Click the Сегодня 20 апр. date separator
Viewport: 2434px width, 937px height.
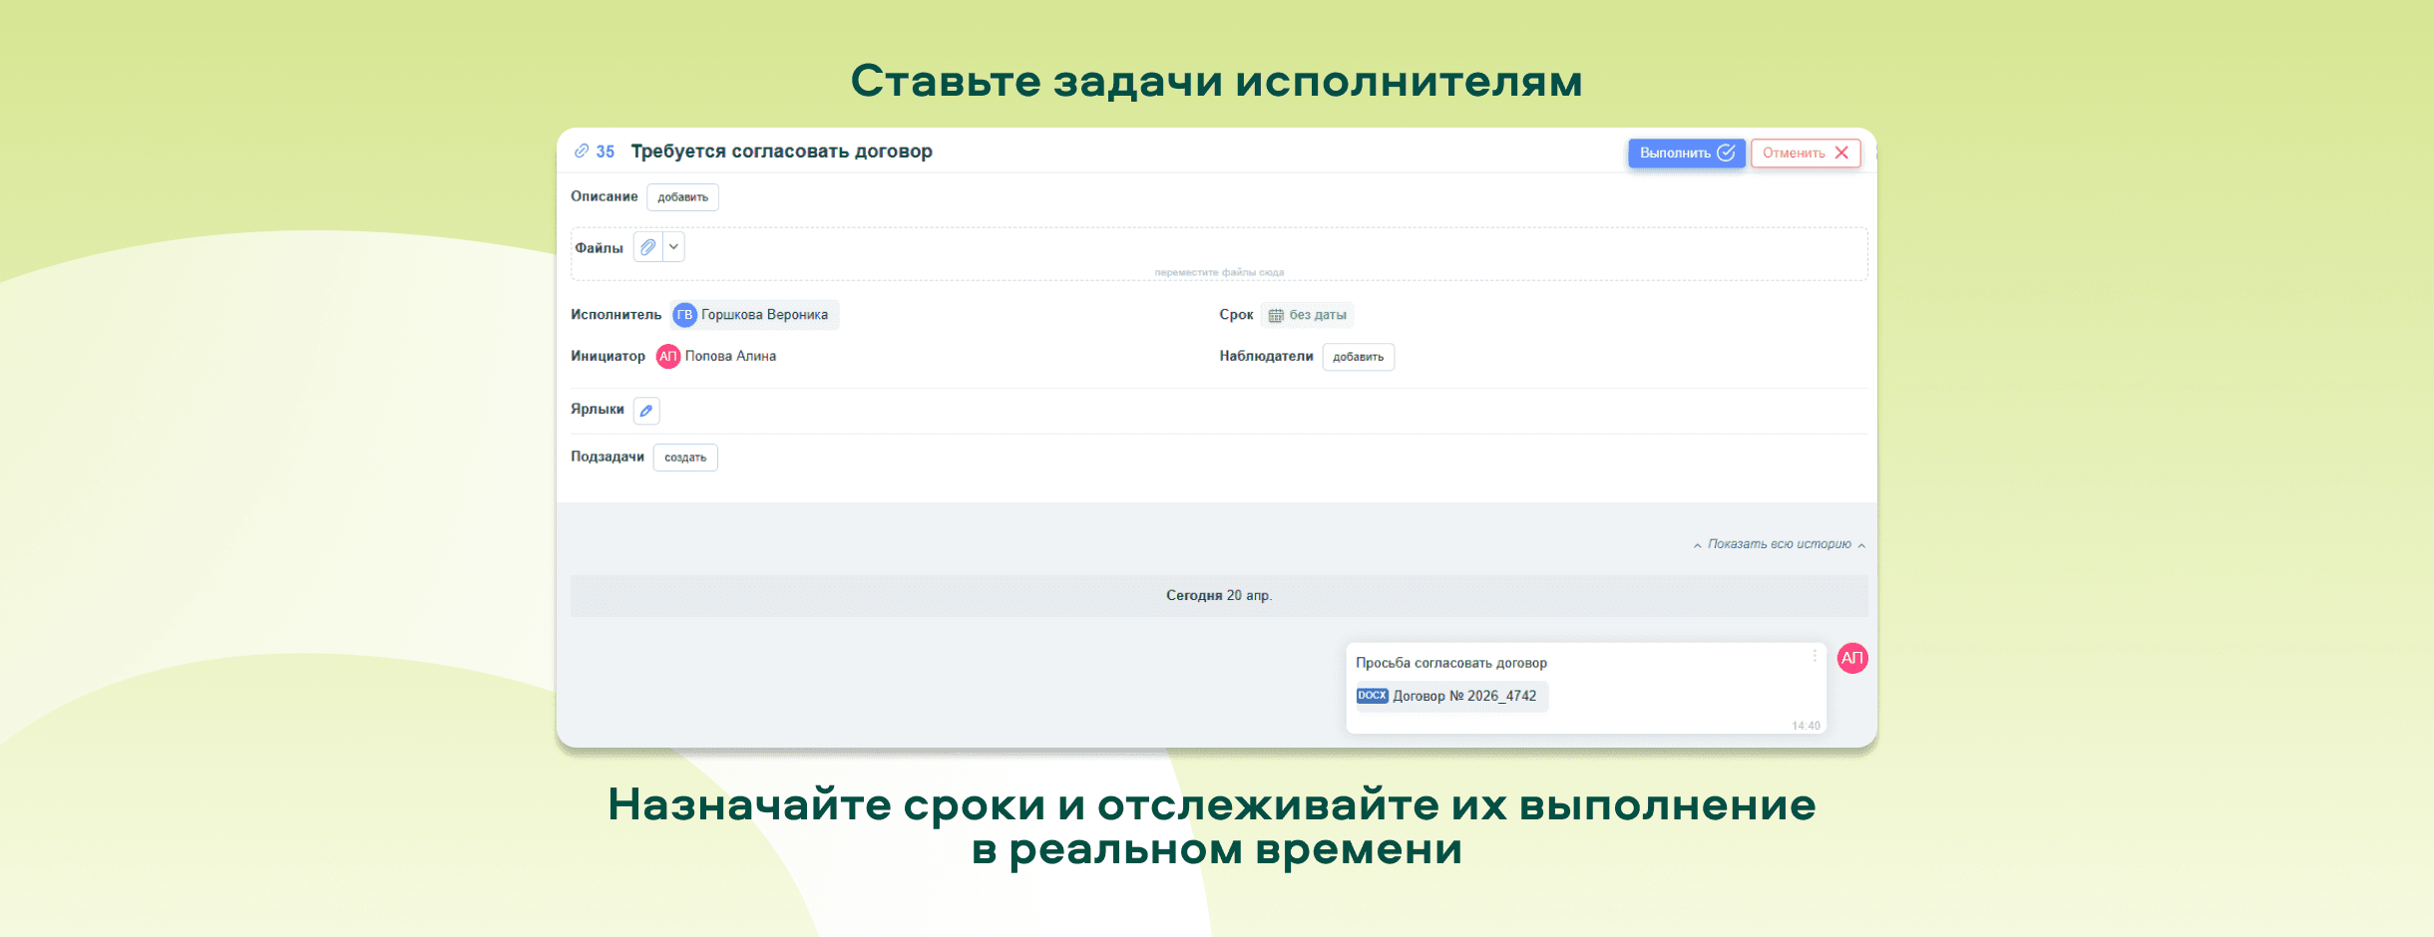1219,595
